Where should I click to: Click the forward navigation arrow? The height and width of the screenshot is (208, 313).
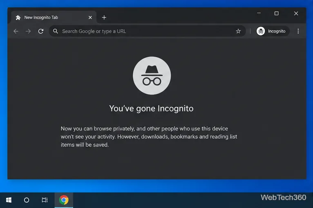28,31
